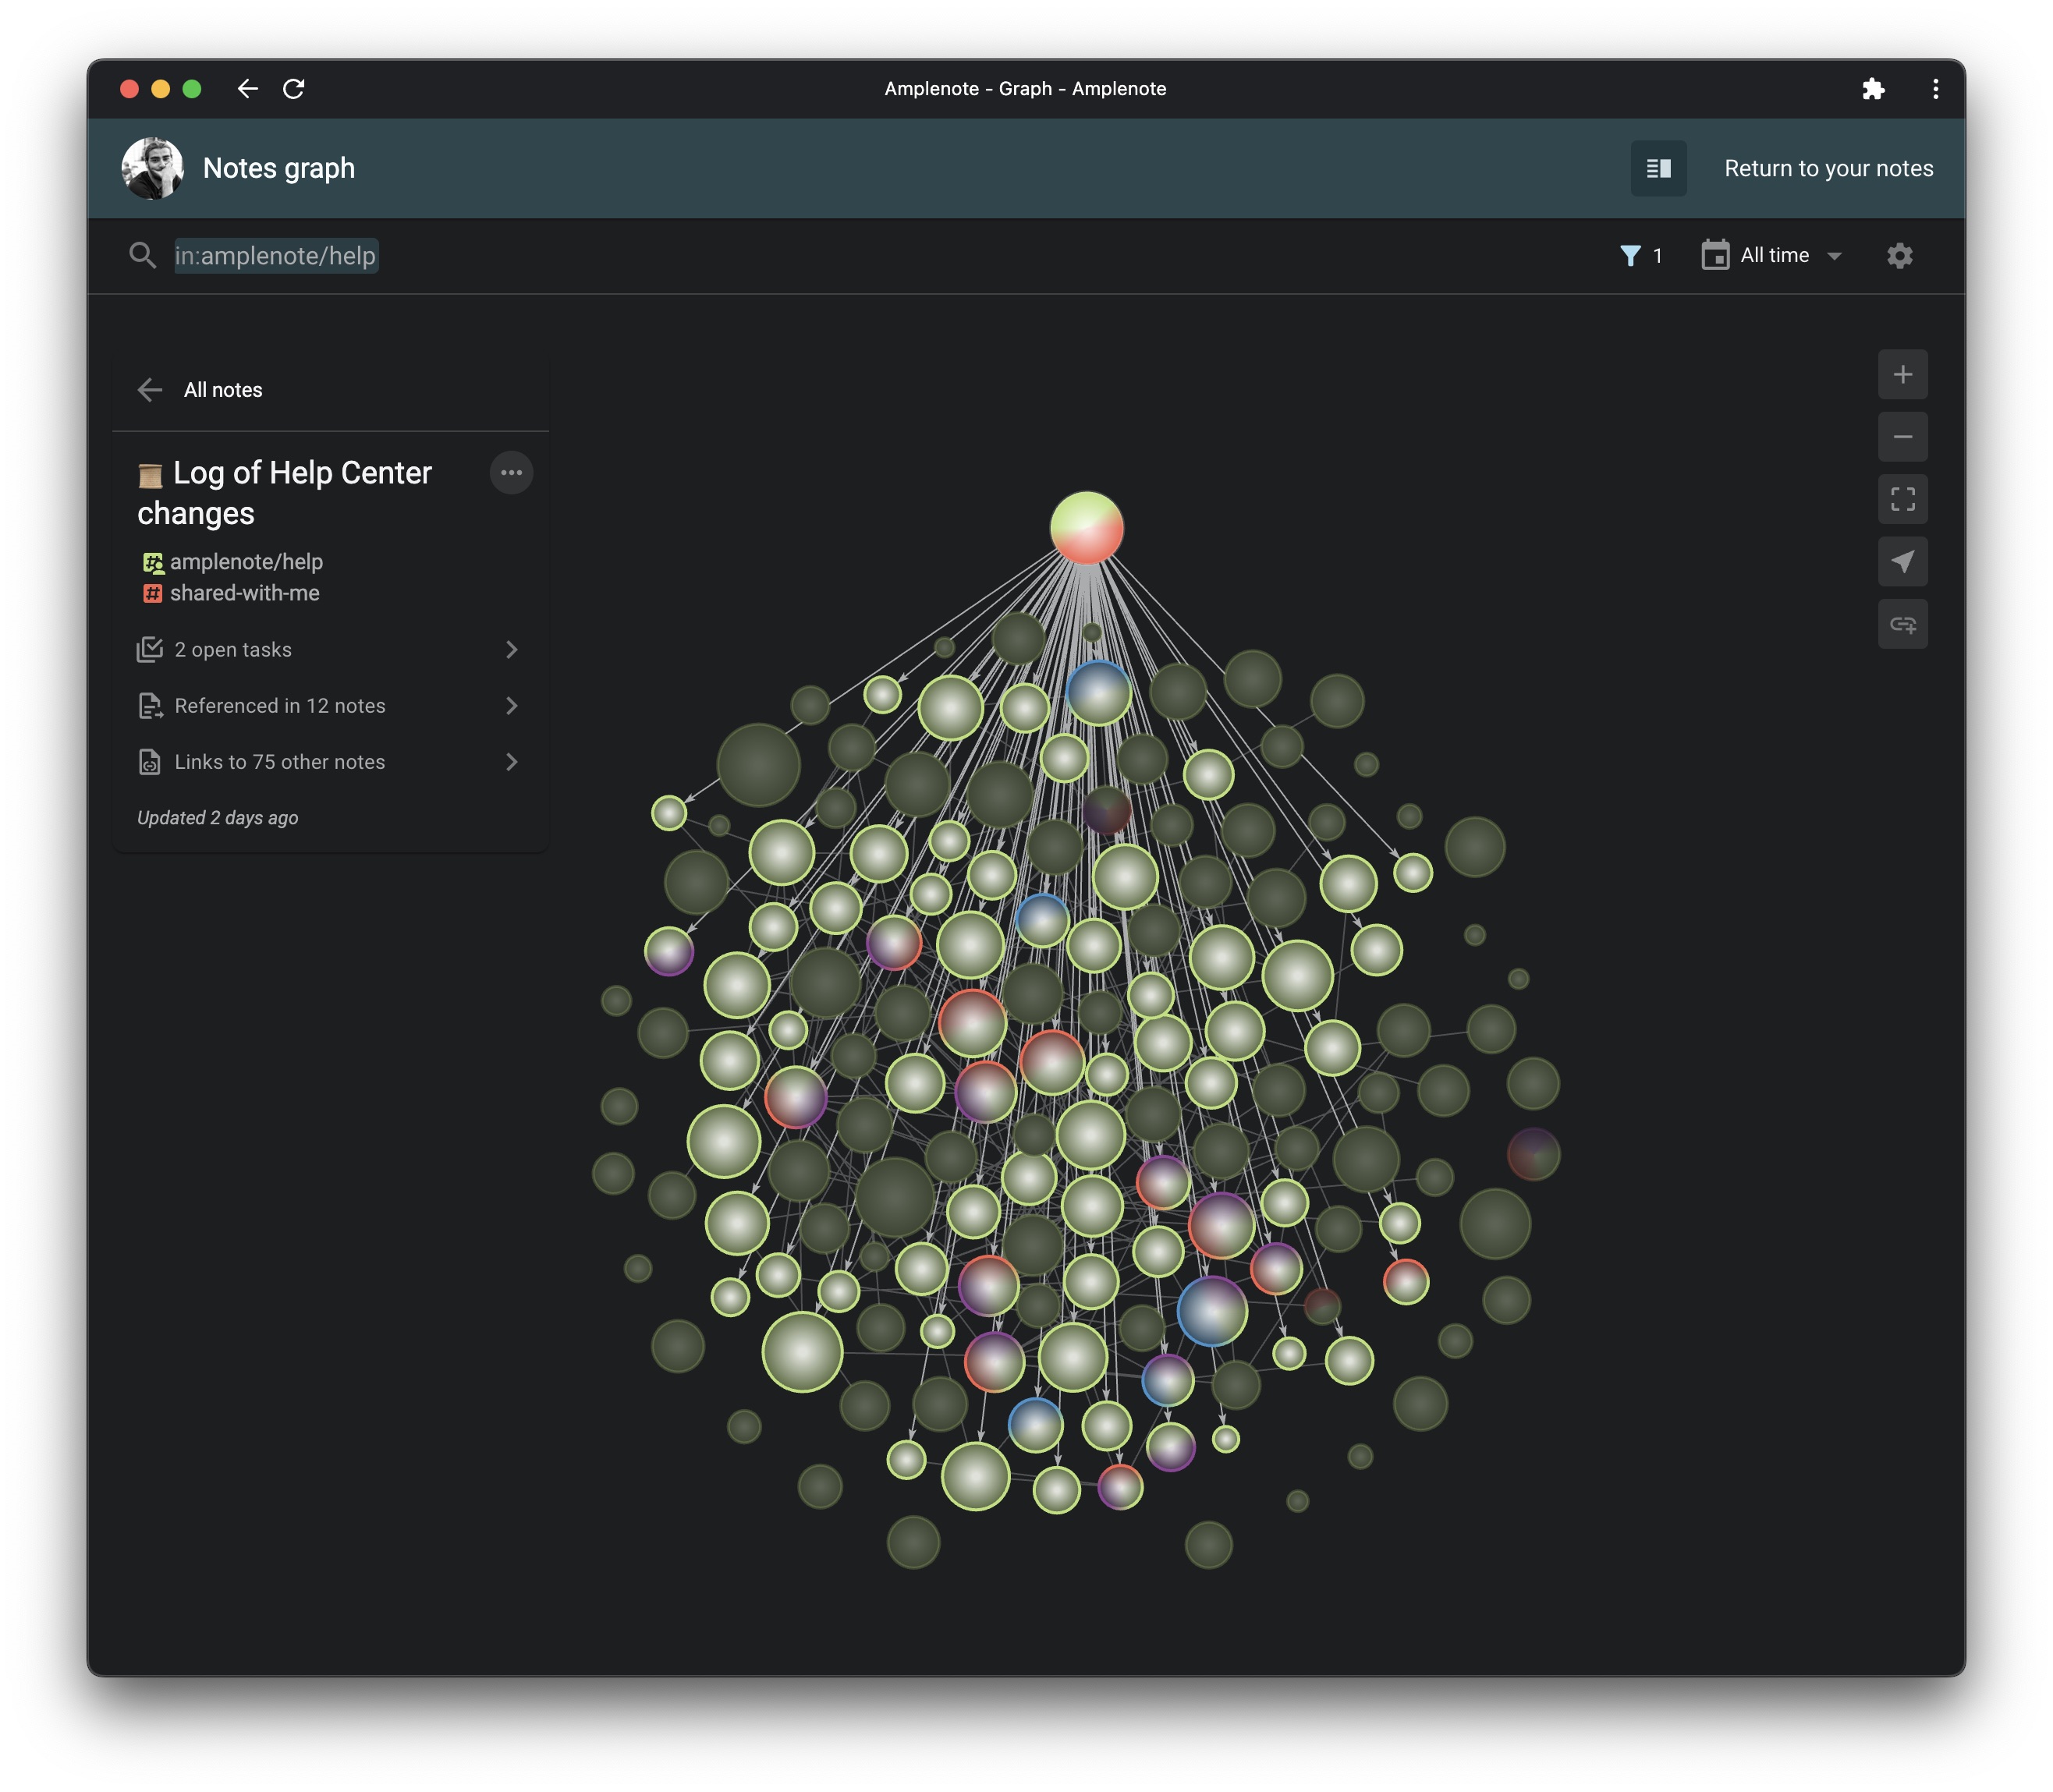Screen dimensions: 2053x1792
Task: Open graph settings gear
Action: (1899, 256)
